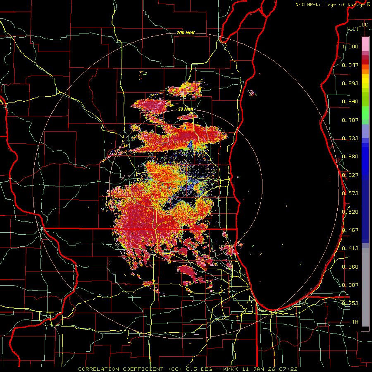The height and width of the screenshot is (372, 372).
Task: Select the 0.680 scale value
Action: (350, 157)
